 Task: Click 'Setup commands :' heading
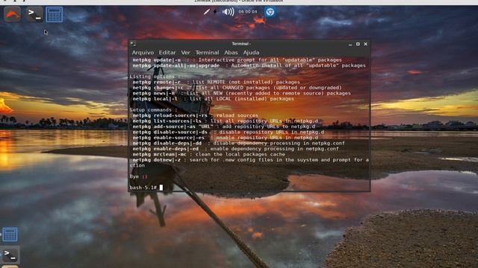click(x=153, y=110)
